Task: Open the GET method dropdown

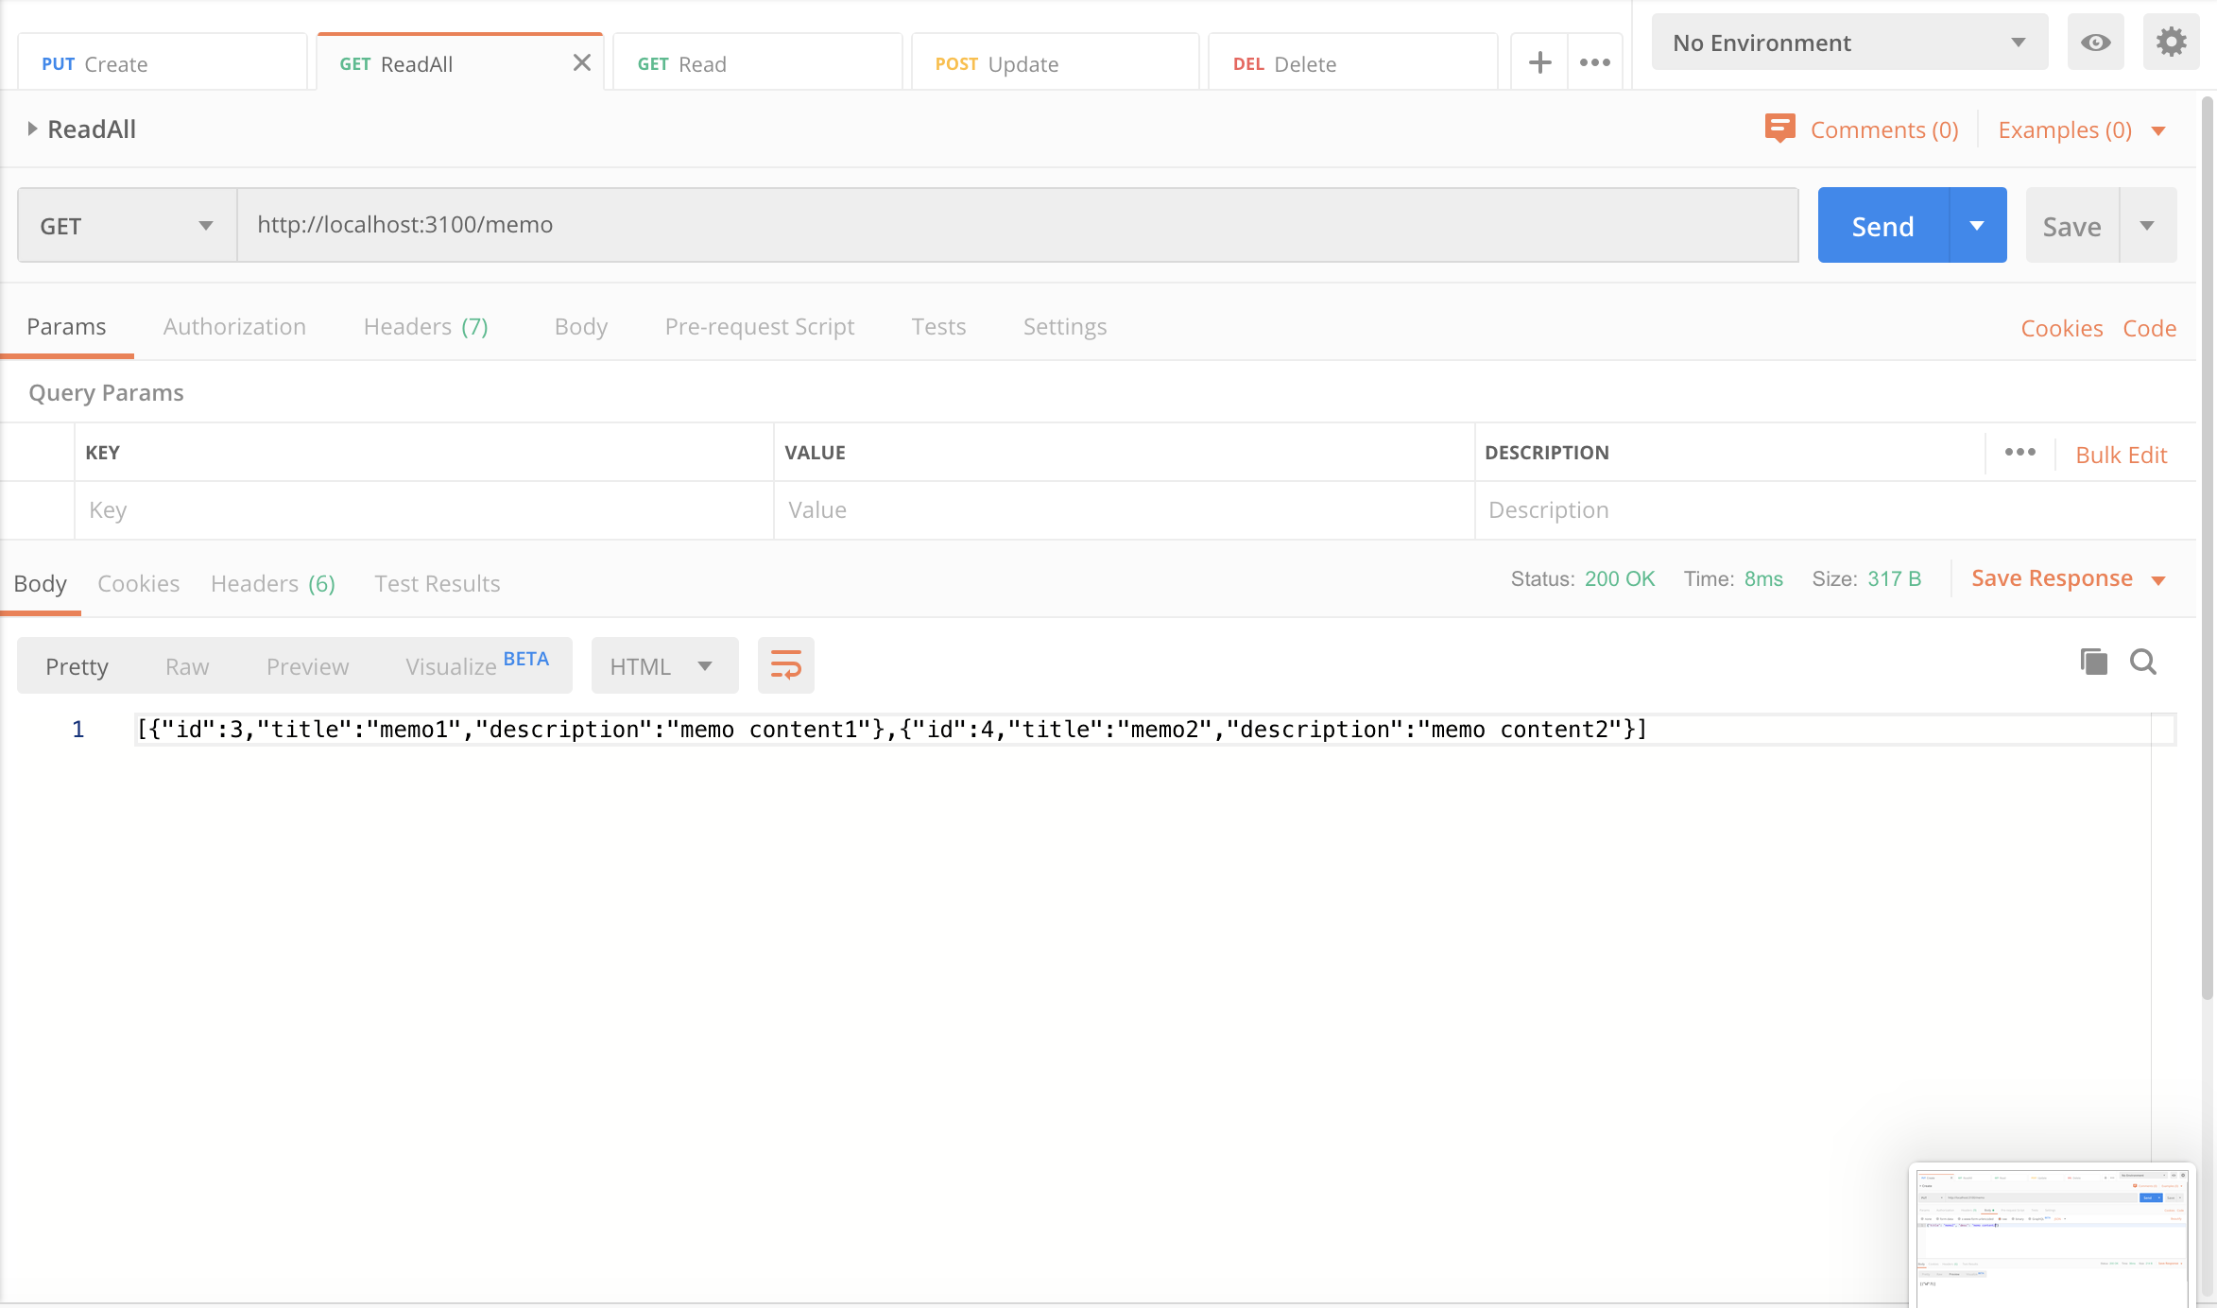Action: pyautogui.click(x=127, y=225)
